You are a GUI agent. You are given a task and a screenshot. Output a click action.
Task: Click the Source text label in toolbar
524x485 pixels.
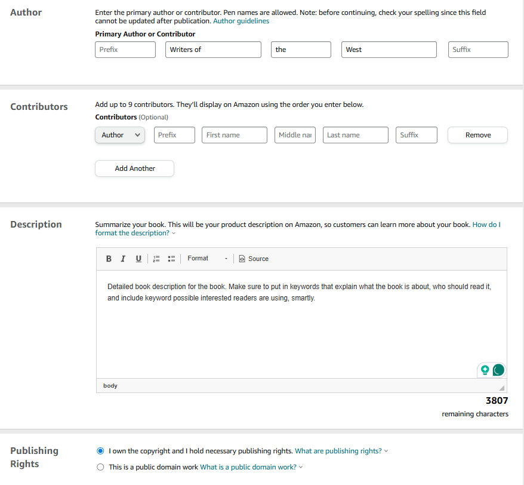pos(258,259)
